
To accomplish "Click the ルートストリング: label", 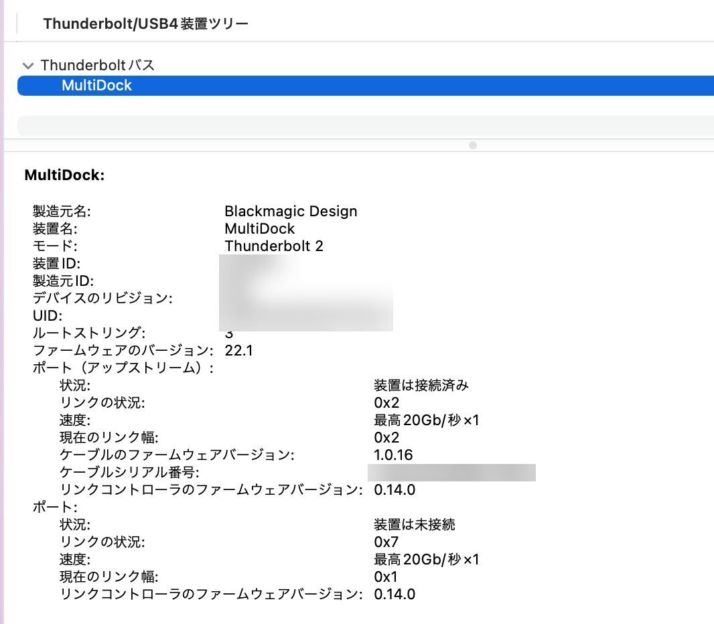I will tap(89, 333).
